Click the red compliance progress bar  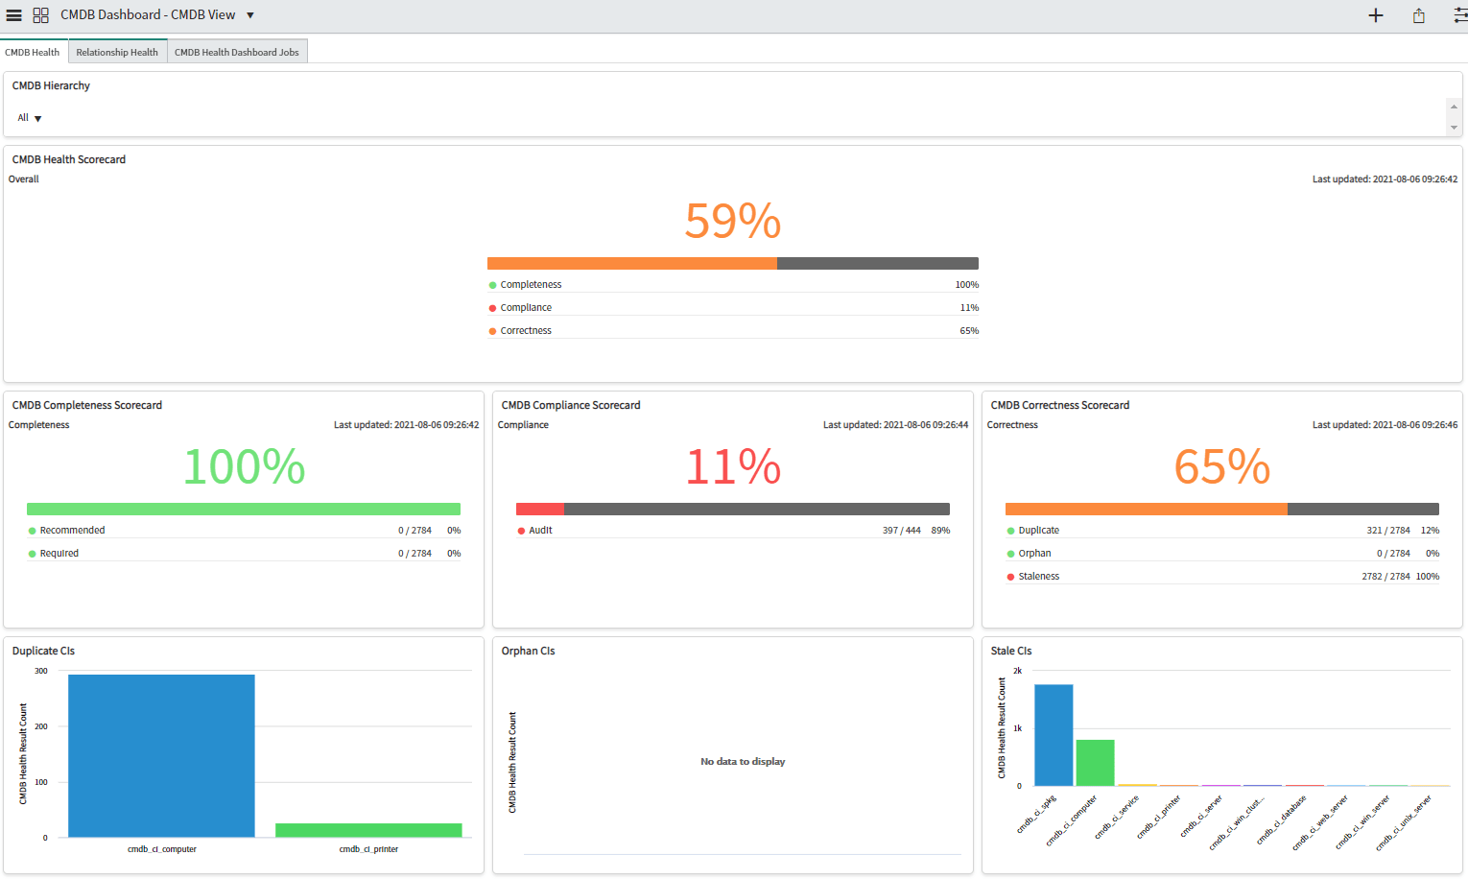click(x=540, y=509)
